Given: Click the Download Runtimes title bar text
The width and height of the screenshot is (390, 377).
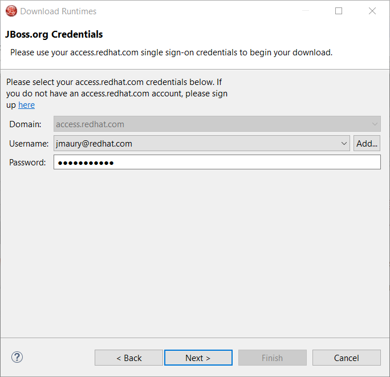Looking at the screenshot, I should click(58, 11).
